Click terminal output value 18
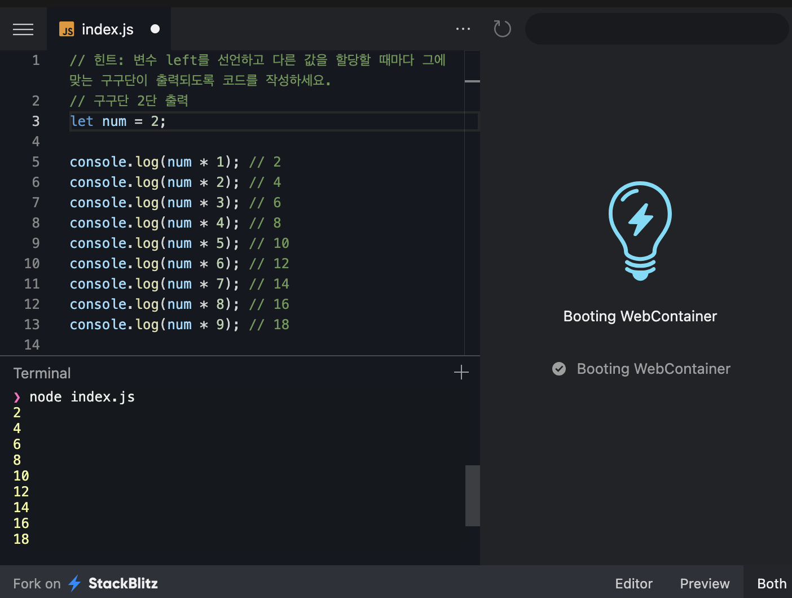The width and height of the screenshot is (792, 598). coord(21,539)
